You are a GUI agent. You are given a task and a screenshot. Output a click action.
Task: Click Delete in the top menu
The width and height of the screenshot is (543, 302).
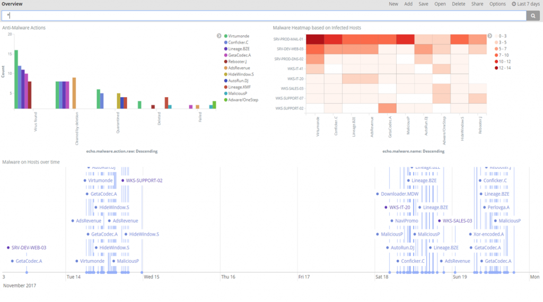coord(459,4)
